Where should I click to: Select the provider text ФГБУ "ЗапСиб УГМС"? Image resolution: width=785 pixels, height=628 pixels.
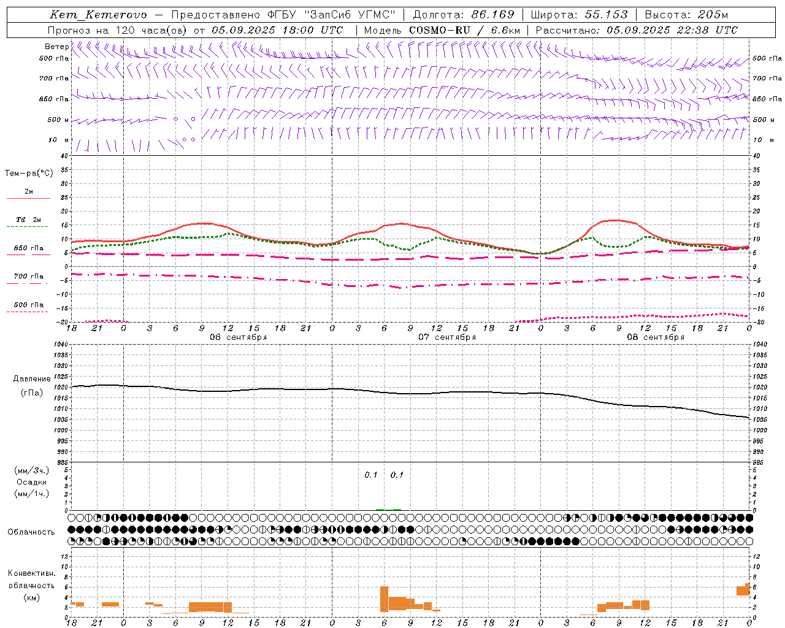(332, 15)
